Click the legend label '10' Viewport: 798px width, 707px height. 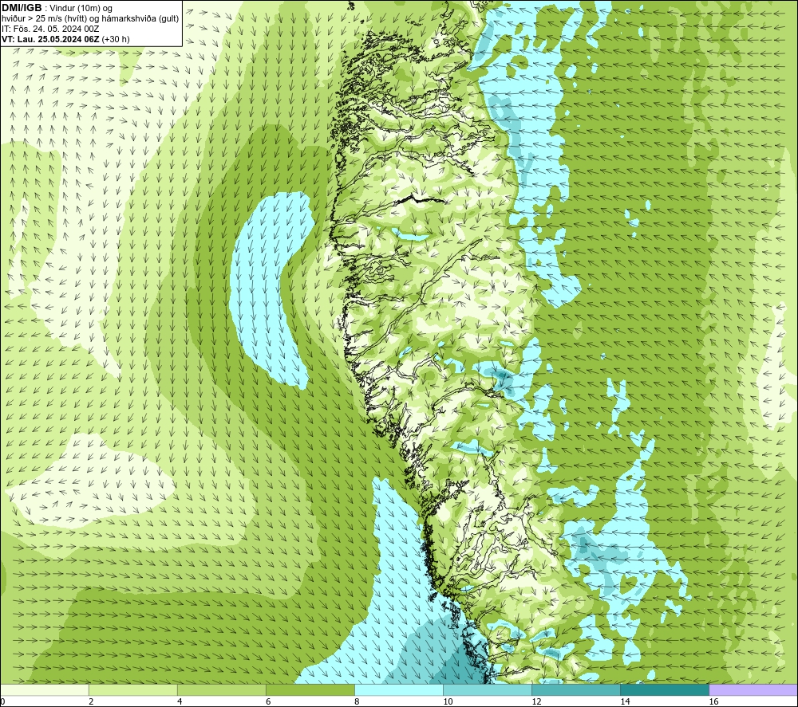click(x=448, y=702)
